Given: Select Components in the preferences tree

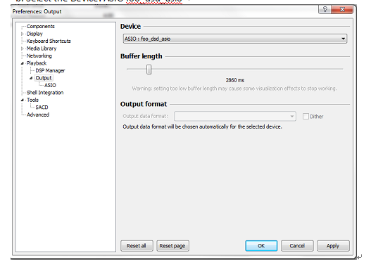Looking at the screenshot, I should tap(40, 27).
